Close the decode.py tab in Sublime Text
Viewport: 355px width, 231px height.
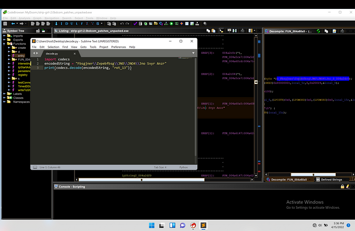point(74,54)
